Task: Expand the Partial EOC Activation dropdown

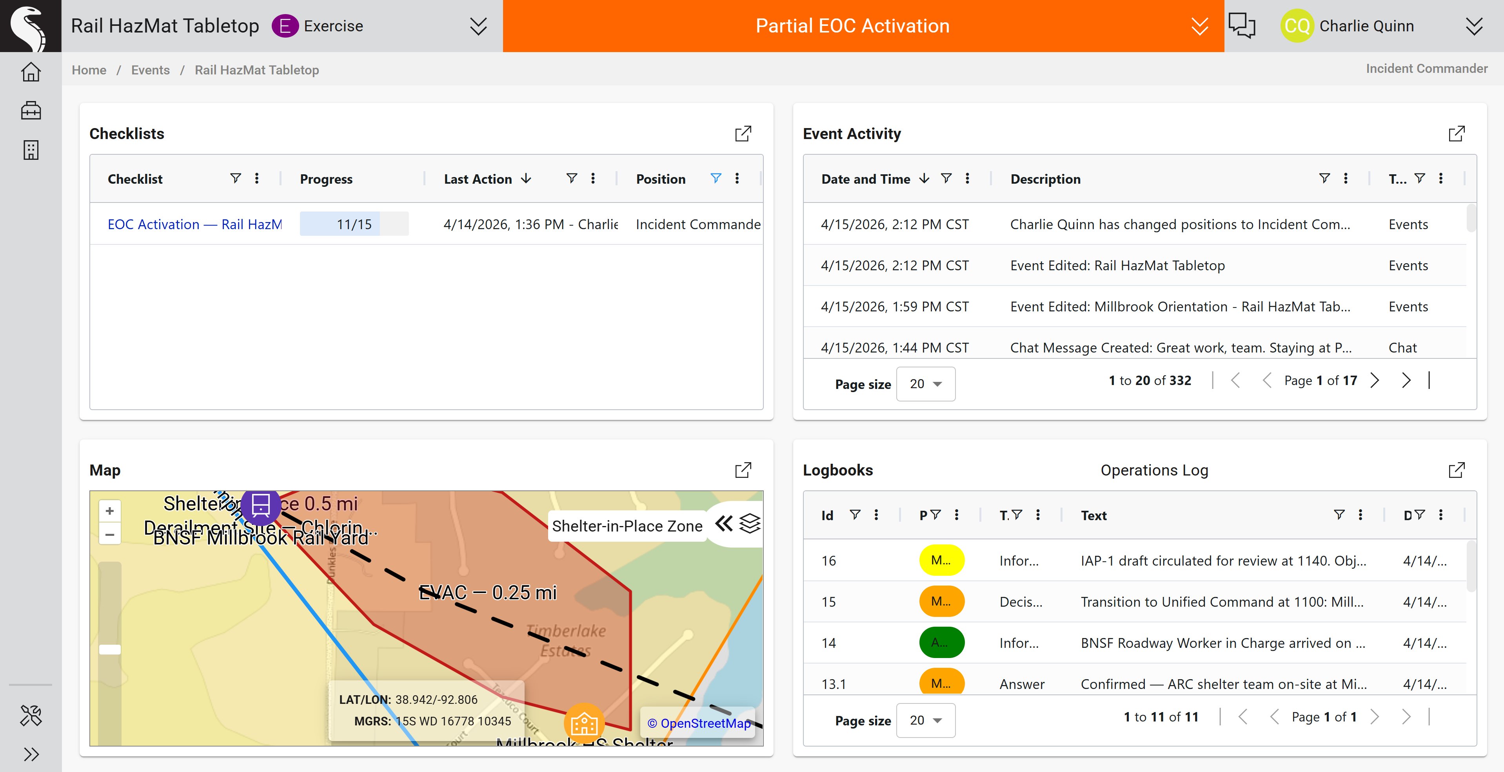Action: point(1199,26)
